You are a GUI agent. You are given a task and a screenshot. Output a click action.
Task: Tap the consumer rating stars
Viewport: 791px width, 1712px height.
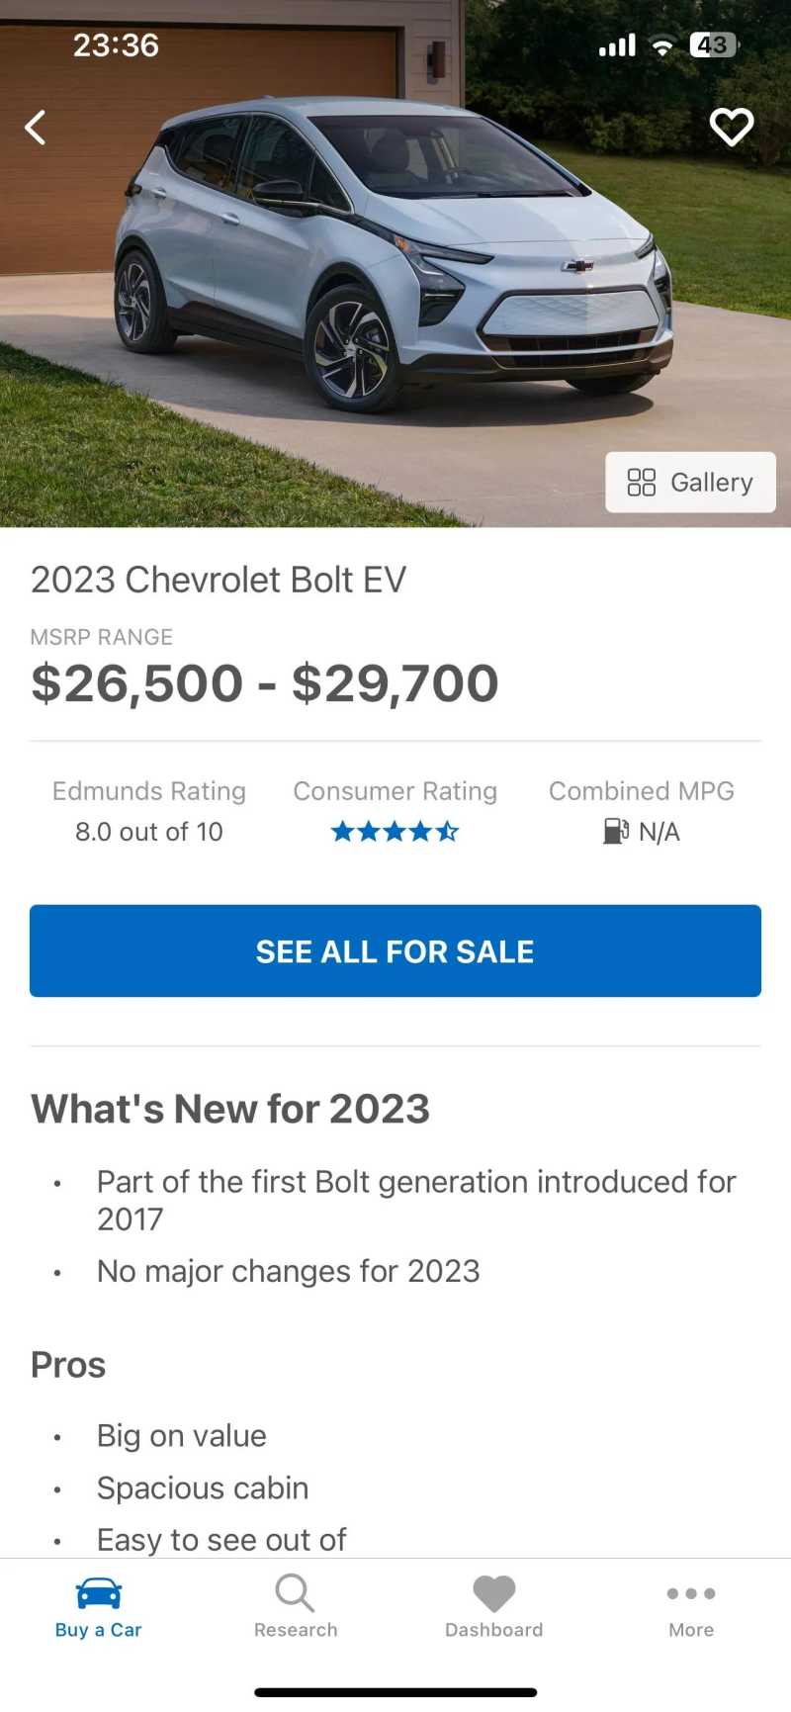[x=395, y=832]
